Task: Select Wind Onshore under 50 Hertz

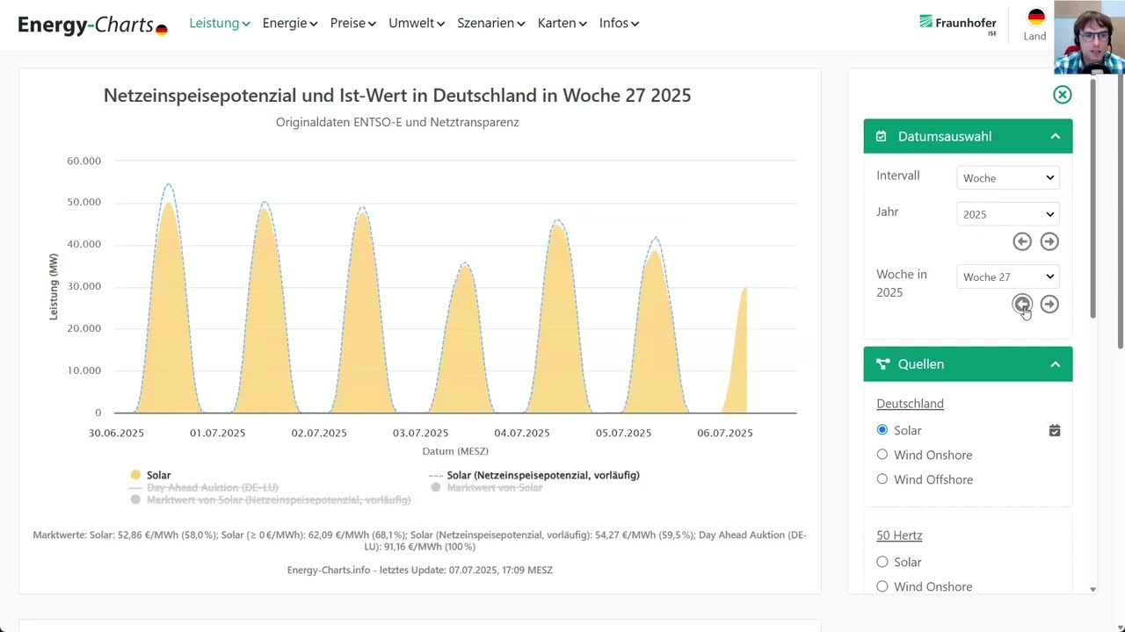Action: [882, 586]
